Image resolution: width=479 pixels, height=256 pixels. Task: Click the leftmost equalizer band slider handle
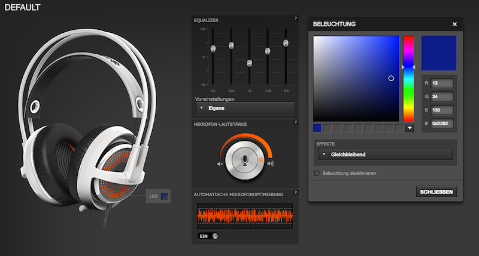point(213,48)
